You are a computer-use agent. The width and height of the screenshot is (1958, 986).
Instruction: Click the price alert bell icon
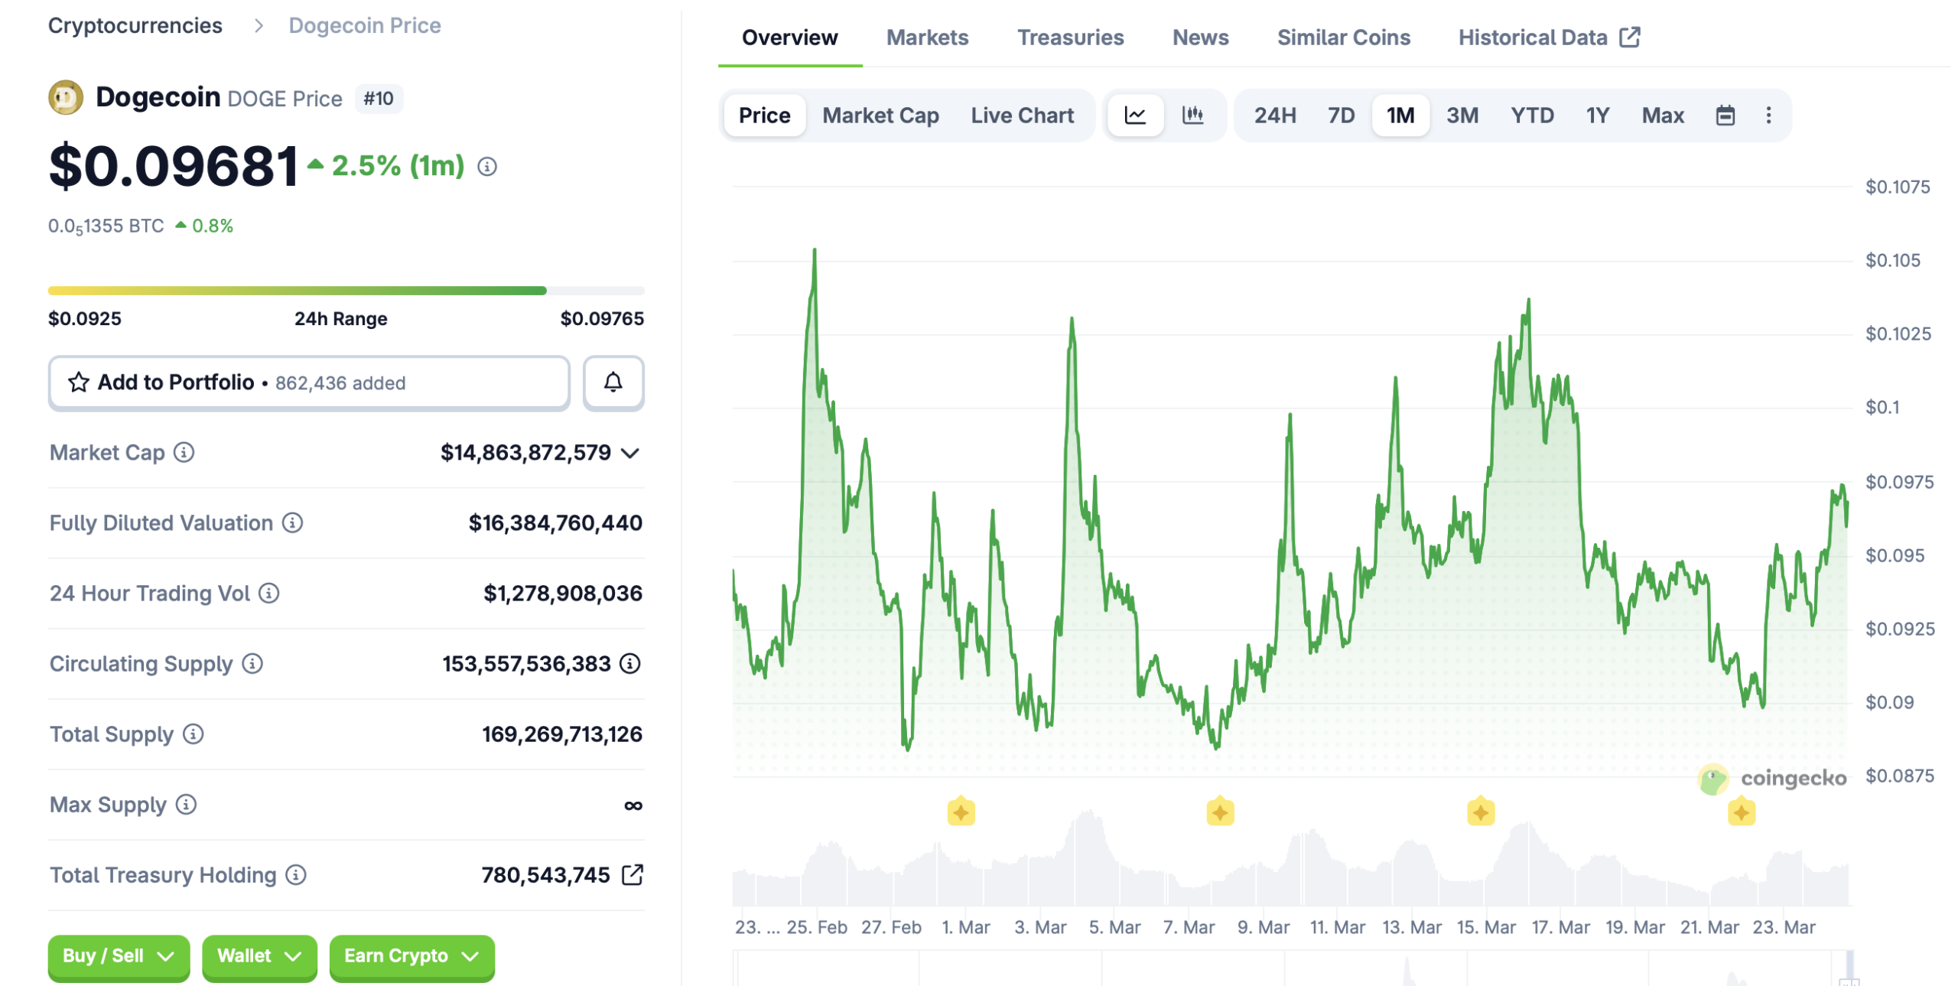[x=613, y=382]
